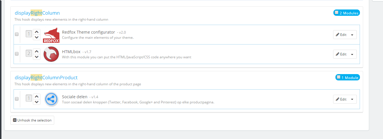Tick the HTMLbox module checkbox
The image size is (383, 139).
click(17, 54)
